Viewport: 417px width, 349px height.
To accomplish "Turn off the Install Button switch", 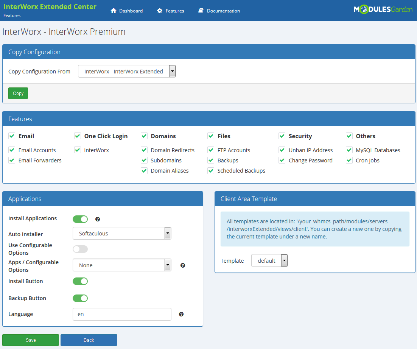I will point(80,281).
